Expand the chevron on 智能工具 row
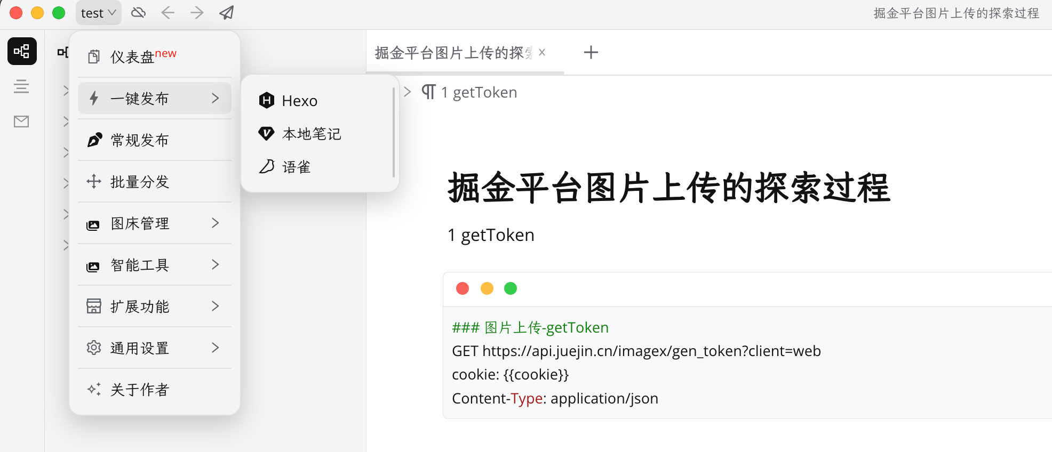This screenshot has width=1052, height=452. click(x=216, y=264)
